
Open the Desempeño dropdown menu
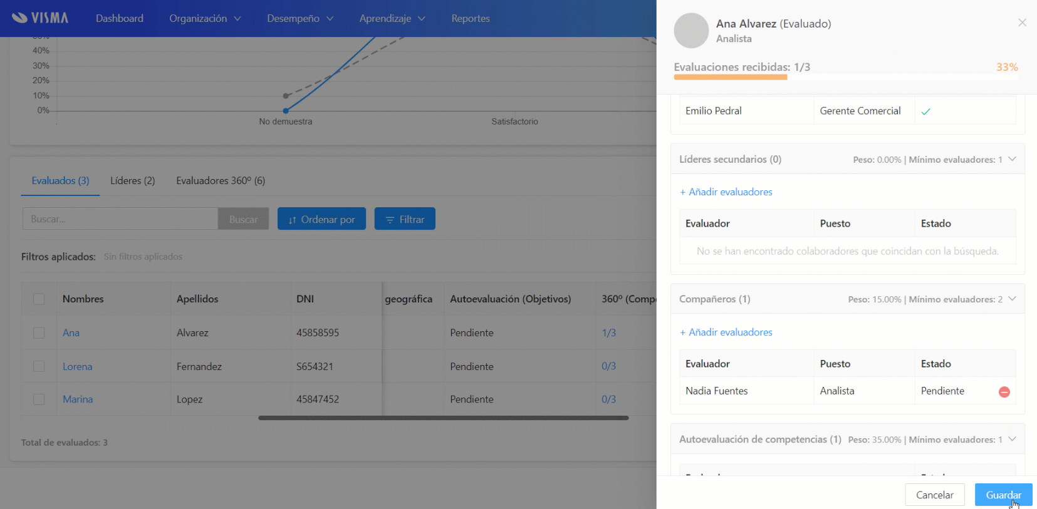pyautogui.click(x=300, y=19)
